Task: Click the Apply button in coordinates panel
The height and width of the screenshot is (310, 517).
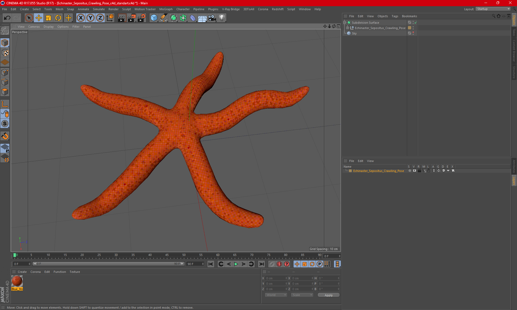Action: click(x=328, y=295)
